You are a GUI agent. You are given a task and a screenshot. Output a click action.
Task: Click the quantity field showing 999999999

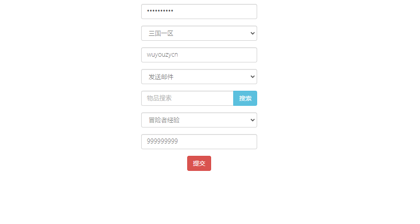click(x=199, y=142)
